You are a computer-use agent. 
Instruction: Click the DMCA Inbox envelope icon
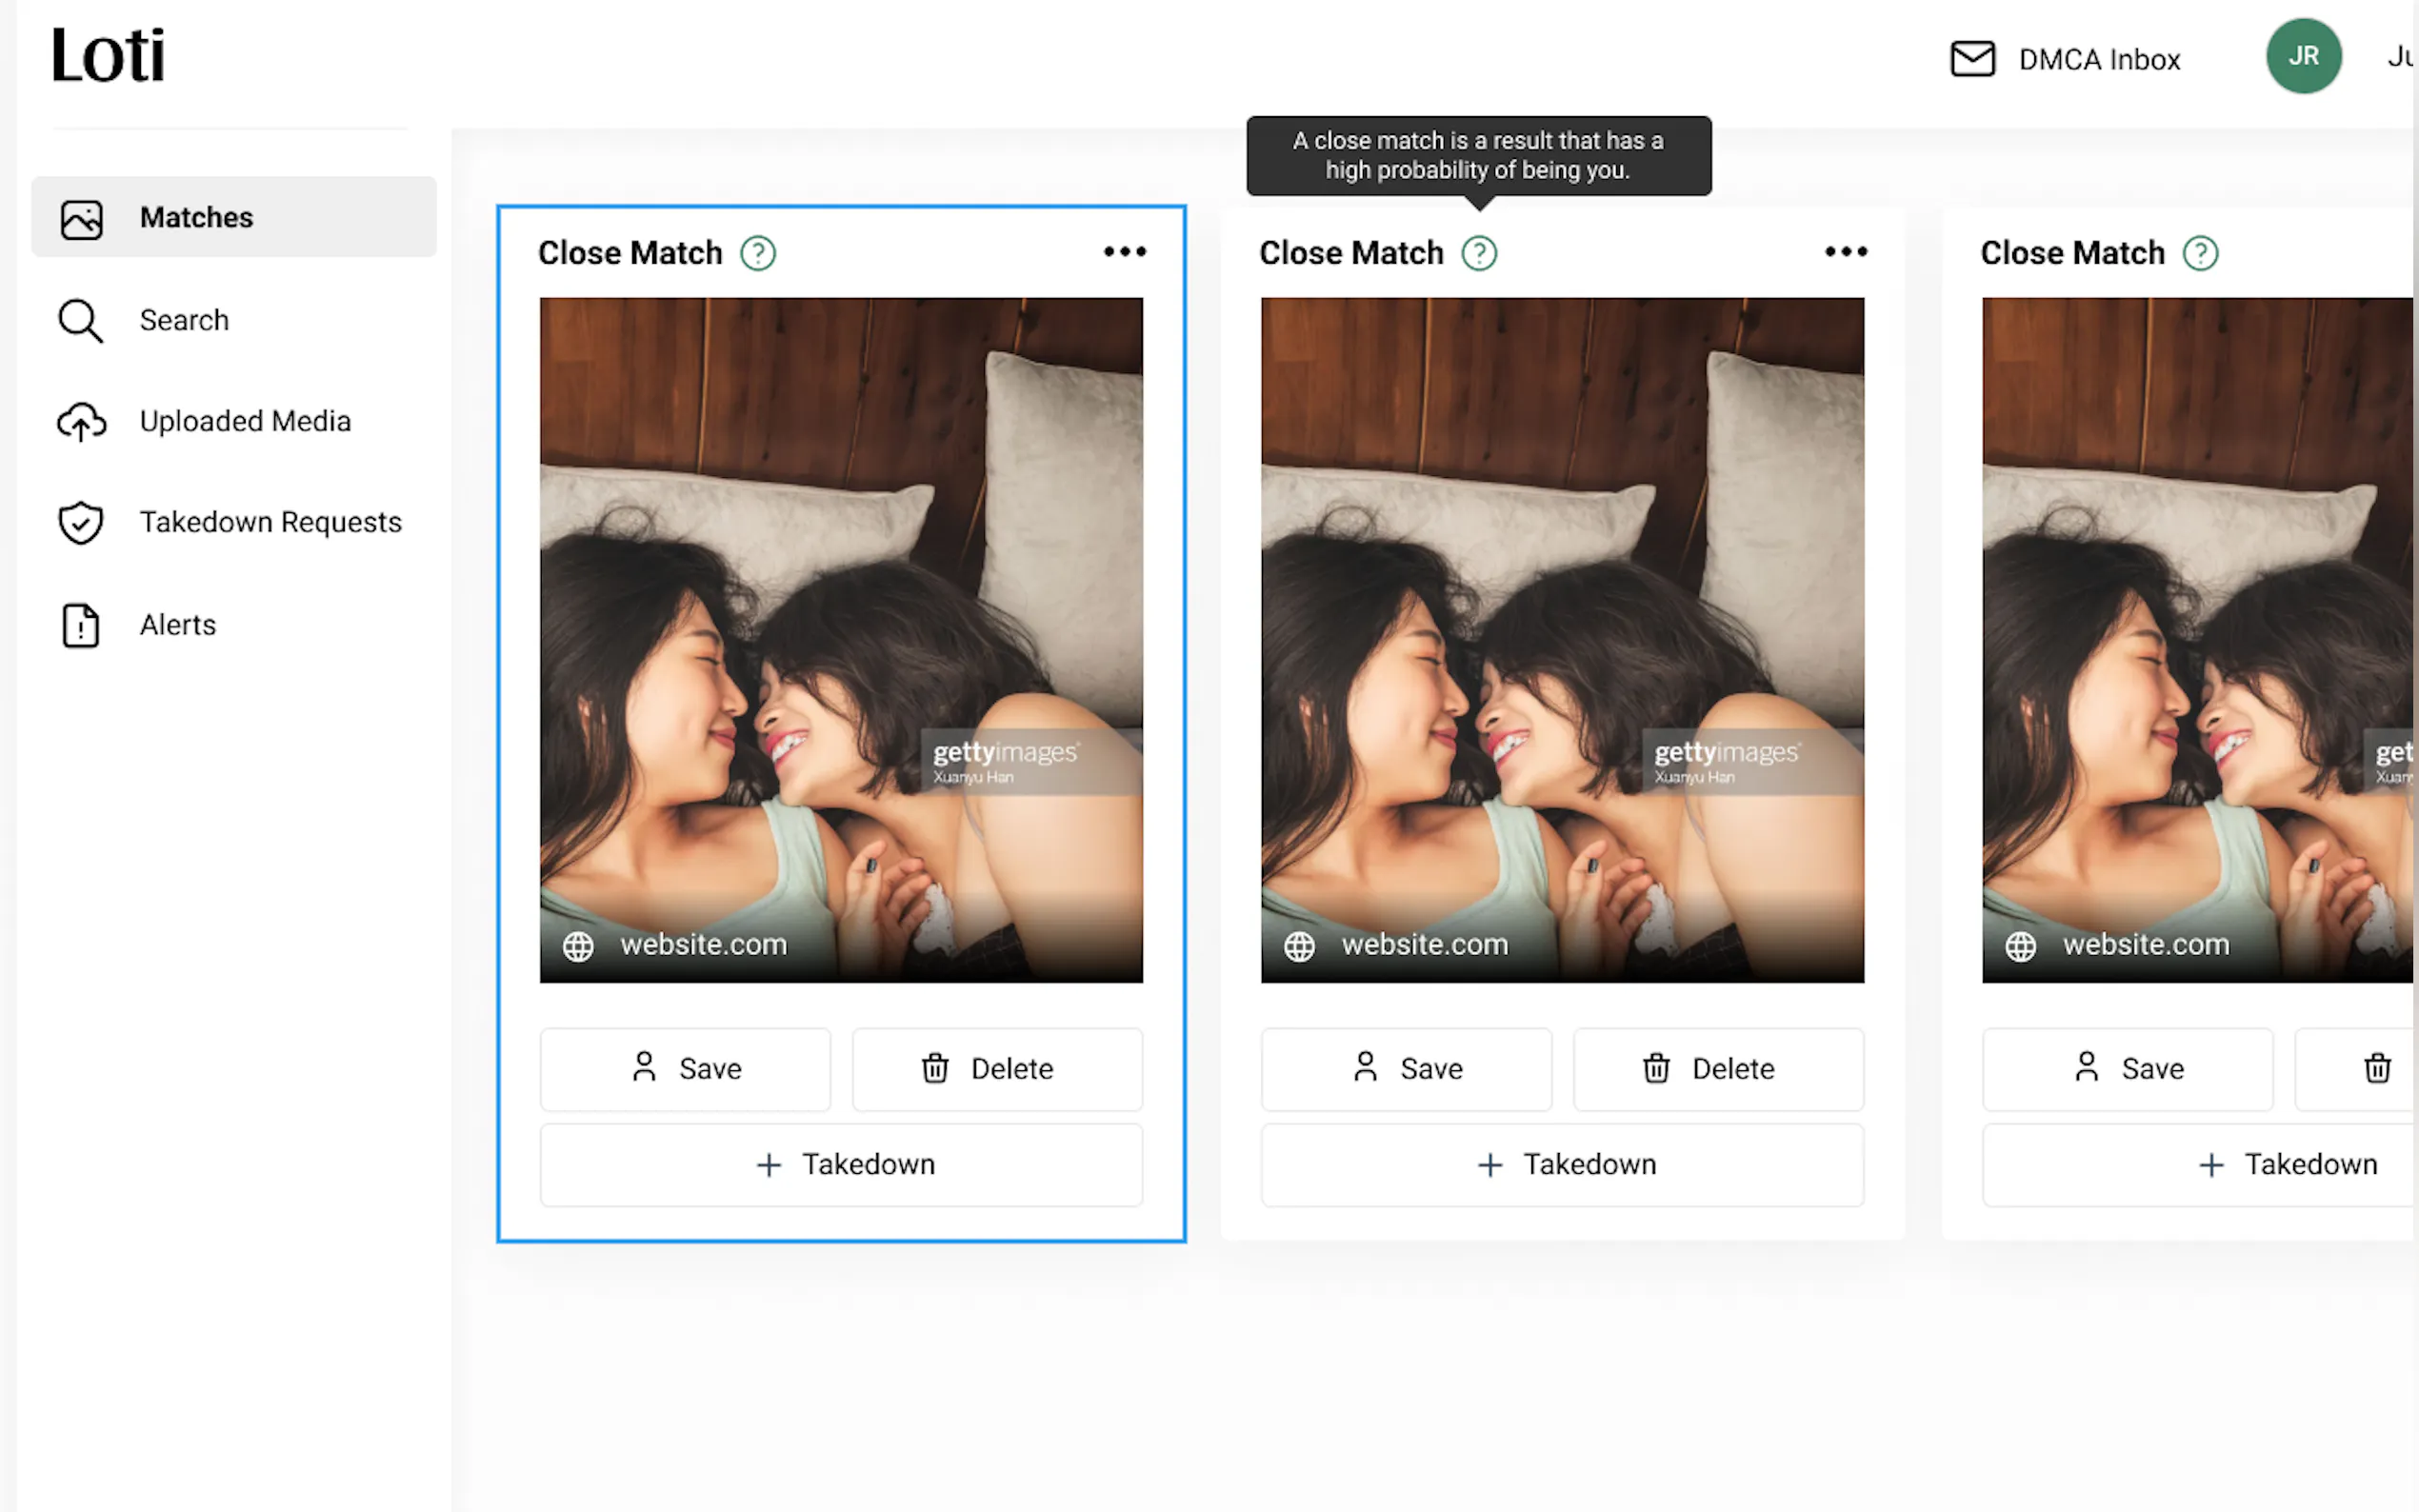pos(1971,59)
